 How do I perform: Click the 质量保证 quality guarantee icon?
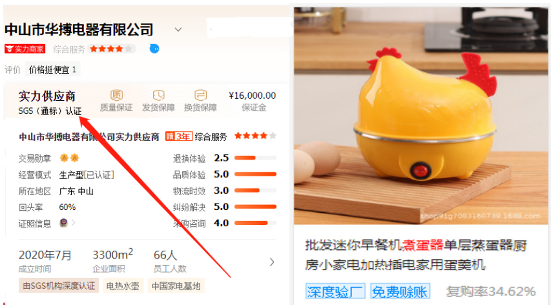click(116, 95)
